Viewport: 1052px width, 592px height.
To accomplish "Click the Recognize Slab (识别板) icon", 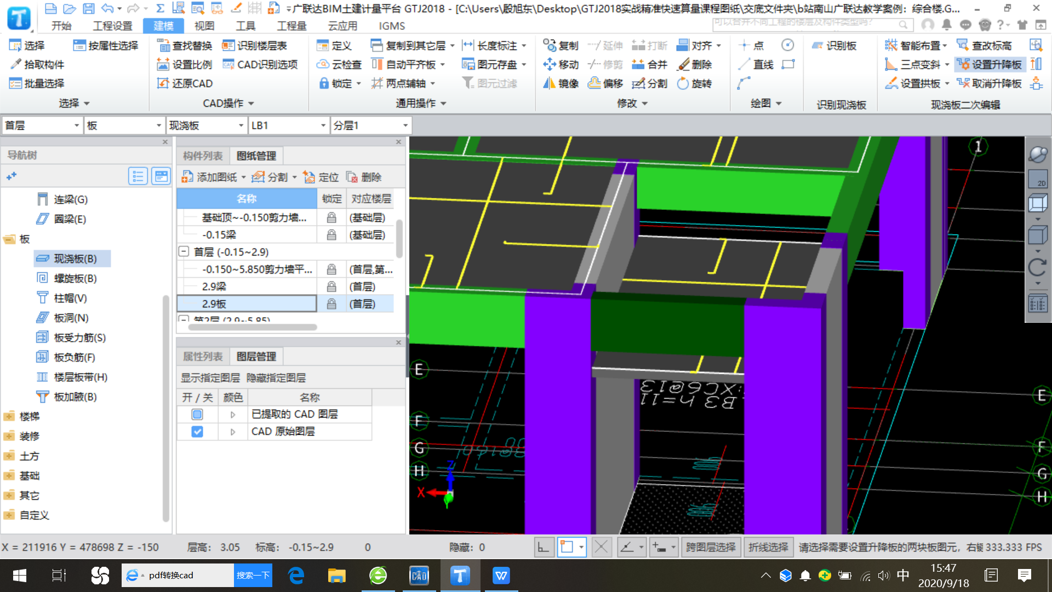I will point(817,45).
